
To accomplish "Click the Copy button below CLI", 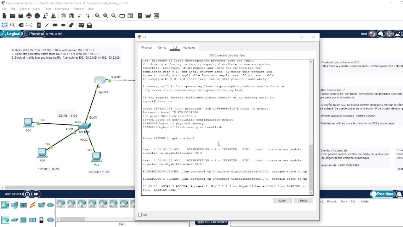I will (x=282, y=201).
